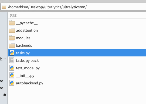Image resolution: width=146 pixels, height=104 pixels.
Task: Select the __pycache__ folder name
Action: pos(27,23)
